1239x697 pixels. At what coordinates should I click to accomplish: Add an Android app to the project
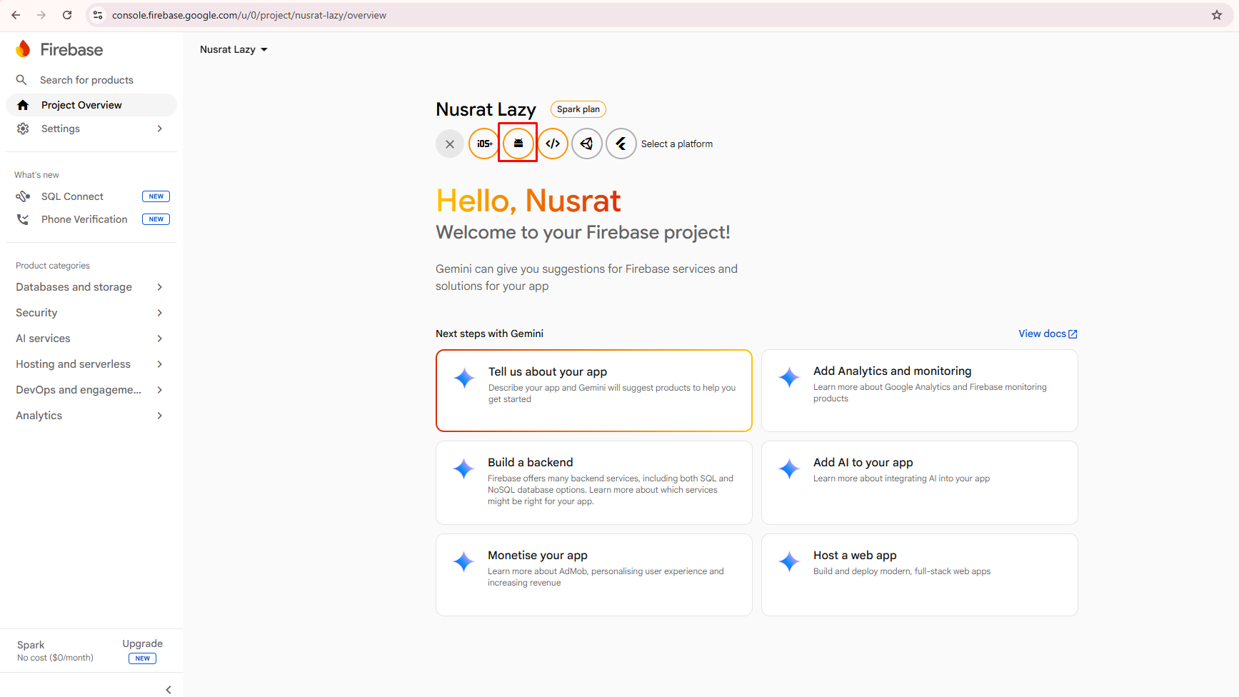pos(518,144)
